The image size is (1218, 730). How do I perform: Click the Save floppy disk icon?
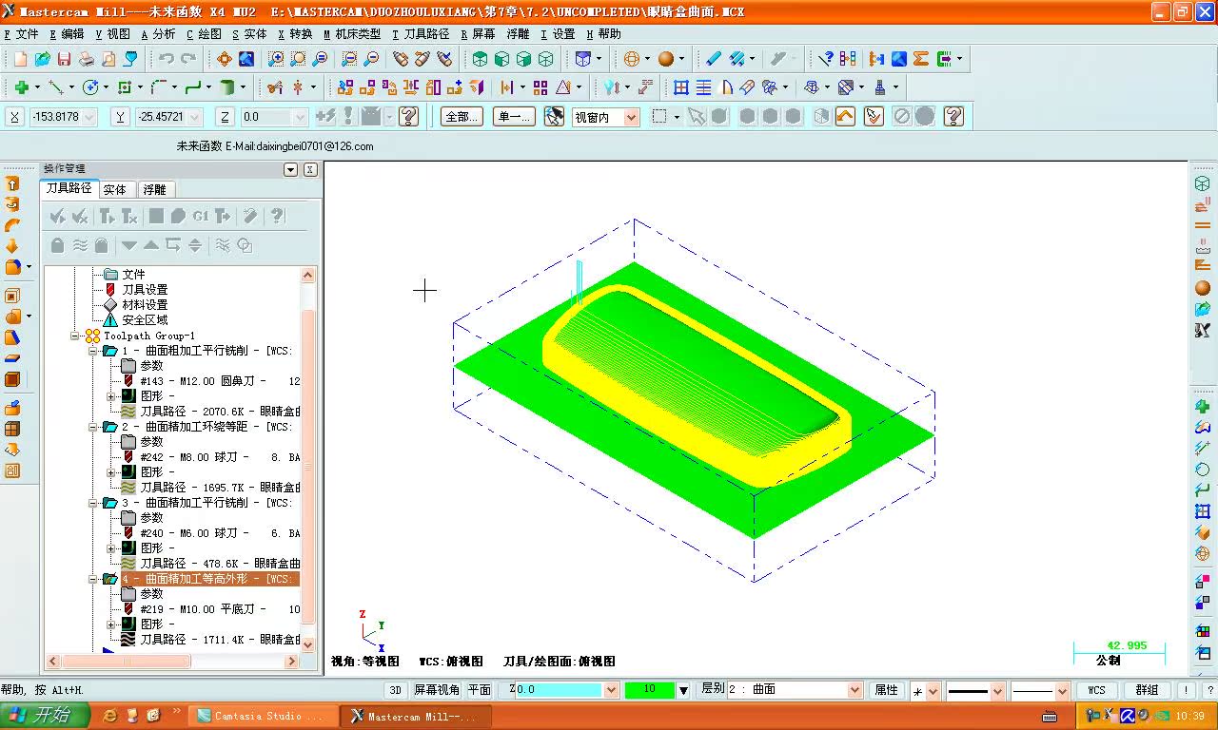tap(64, 59)
